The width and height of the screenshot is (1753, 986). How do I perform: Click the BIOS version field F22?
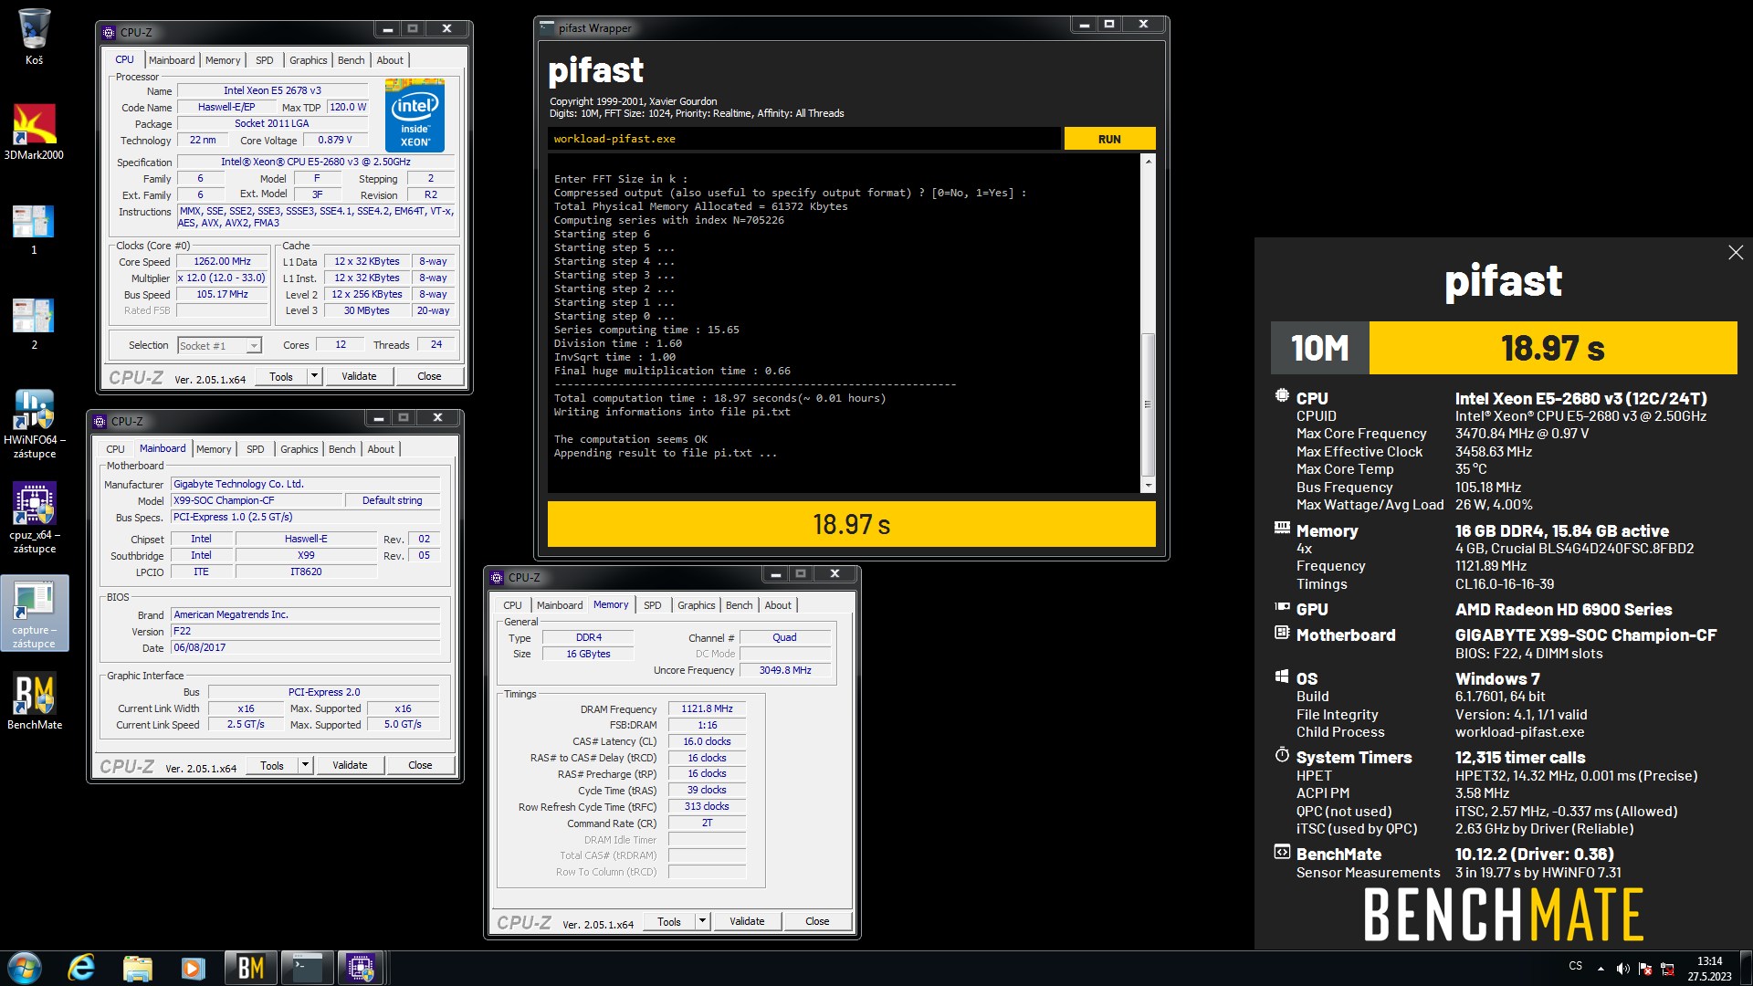click(x=305, y=631)
